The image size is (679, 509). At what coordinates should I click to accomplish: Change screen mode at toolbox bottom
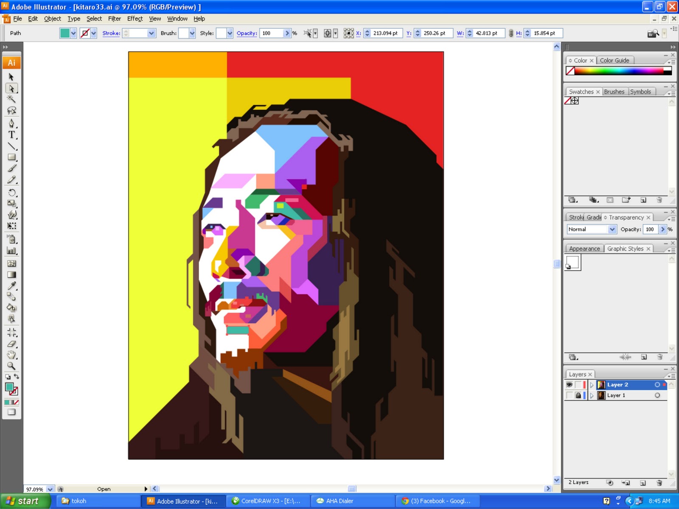pyautogui.click(x=11, y=412)
